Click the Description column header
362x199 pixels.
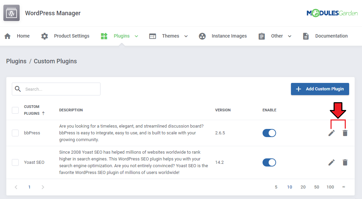(71, 110)
